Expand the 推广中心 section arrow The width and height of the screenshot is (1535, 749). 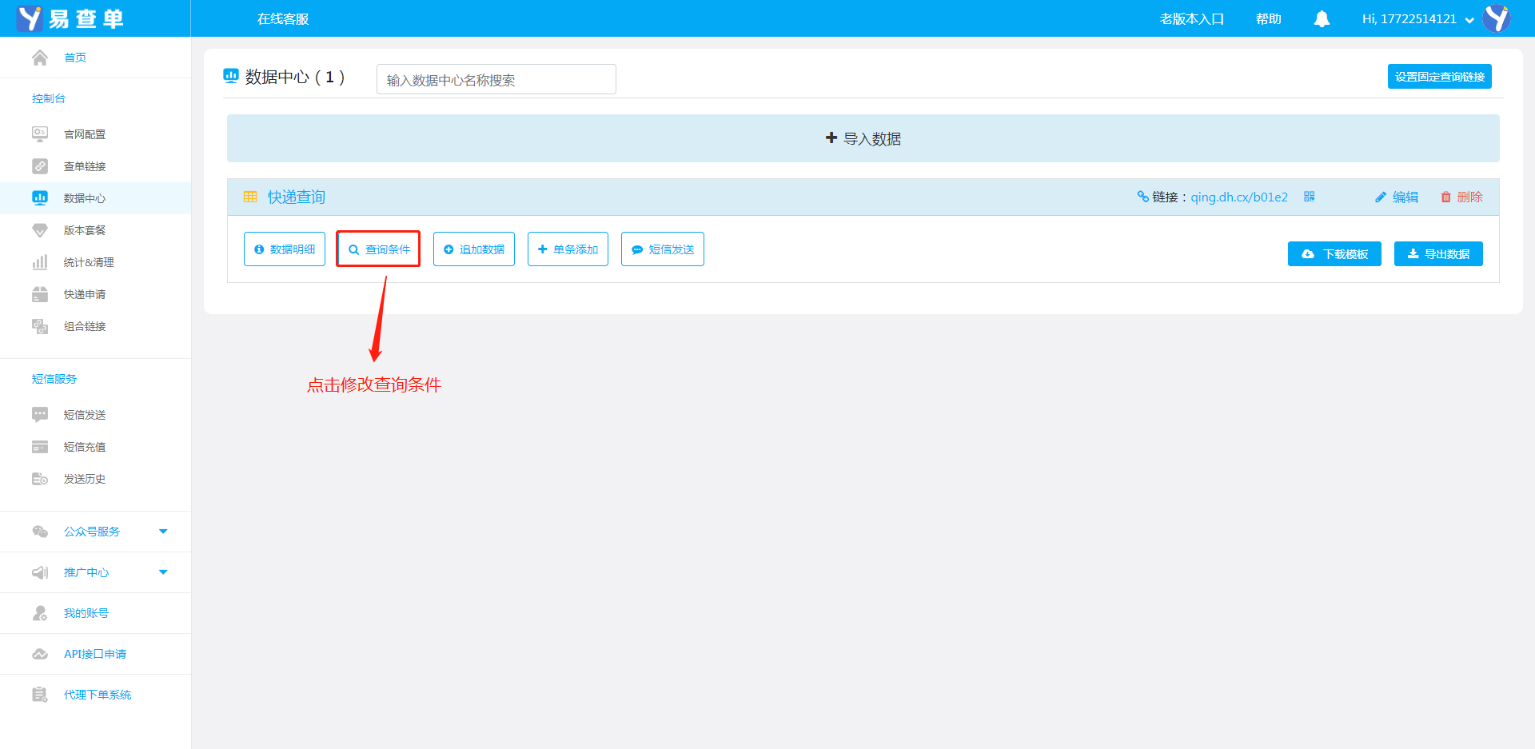163,572
